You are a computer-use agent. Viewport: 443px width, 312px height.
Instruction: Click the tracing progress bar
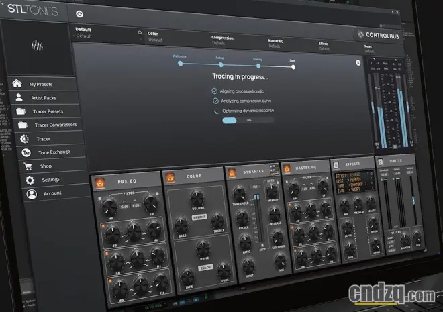pos(248,121)
